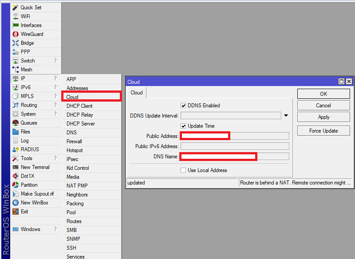Maximize the Cloud dialog window
Viewport: 355px width, 259px height.
click(341, 82)
